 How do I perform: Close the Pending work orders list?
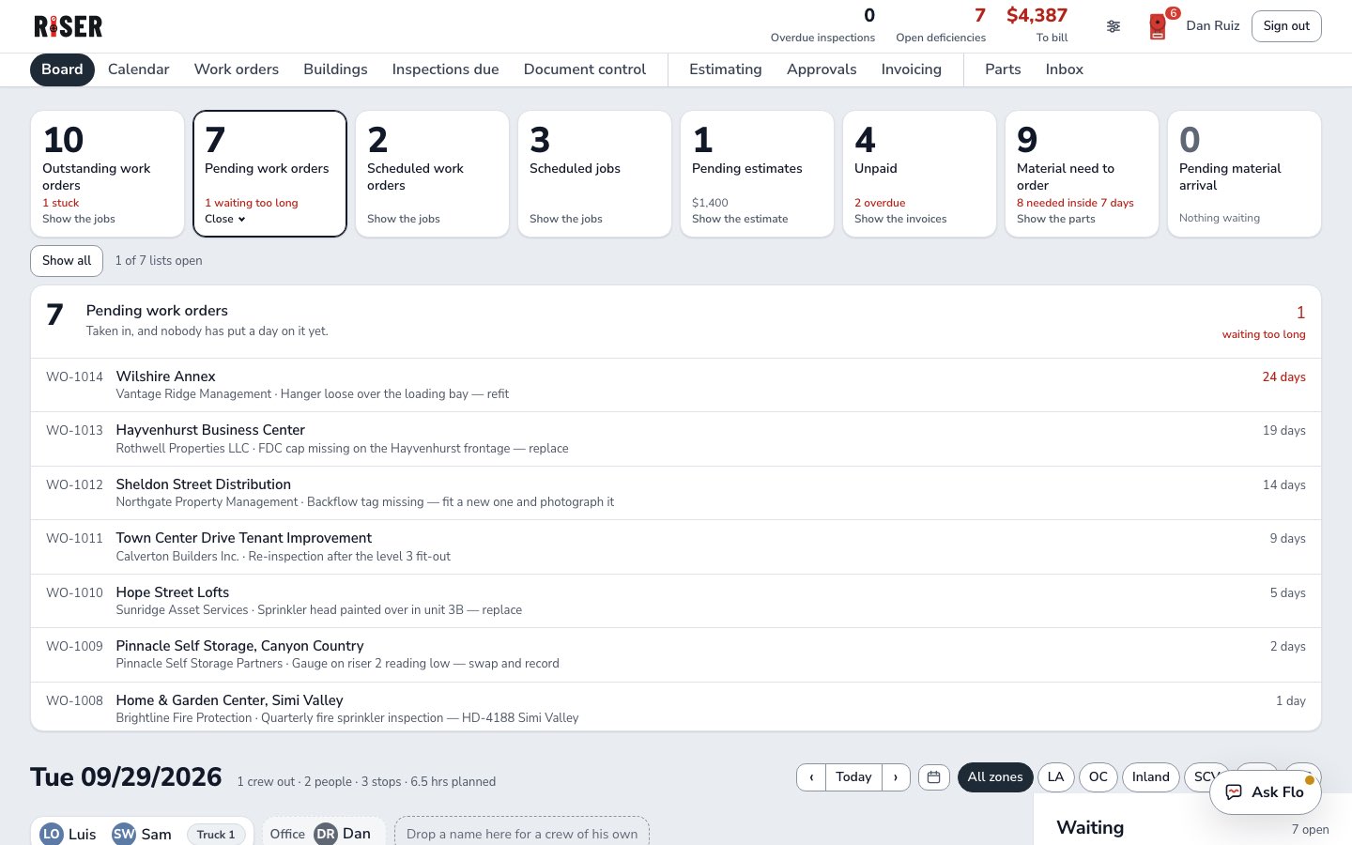click(x=225, y=219)
